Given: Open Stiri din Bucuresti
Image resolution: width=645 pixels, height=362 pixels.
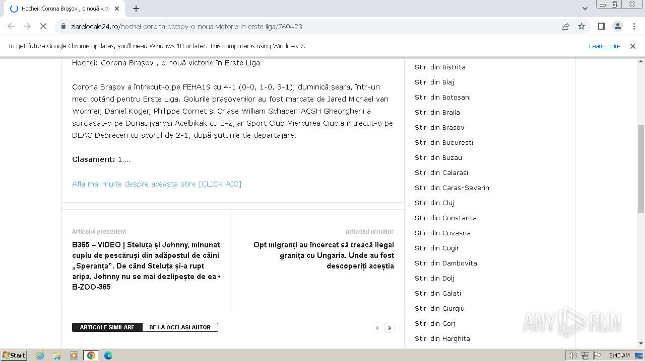Looking at the screenshot, I should (x=444, y=142).
